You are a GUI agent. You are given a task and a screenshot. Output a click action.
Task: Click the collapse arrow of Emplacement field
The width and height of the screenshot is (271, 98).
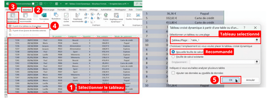tap(257, 62)
